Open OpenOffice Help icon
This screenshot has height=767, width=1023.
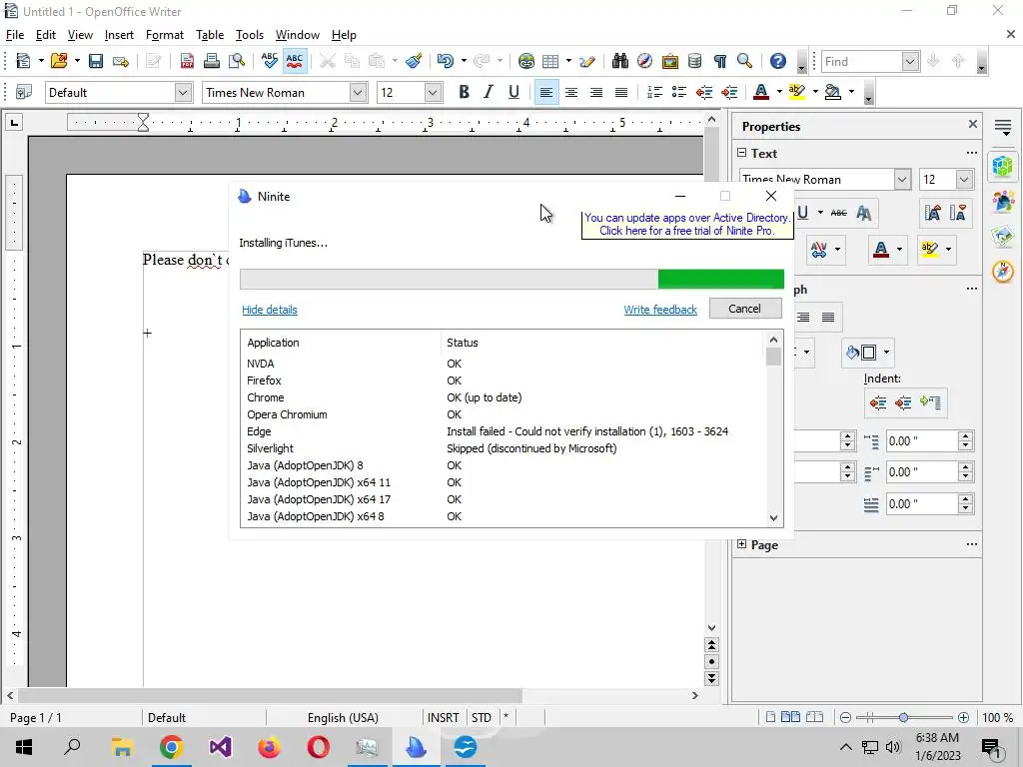[777, 61]
